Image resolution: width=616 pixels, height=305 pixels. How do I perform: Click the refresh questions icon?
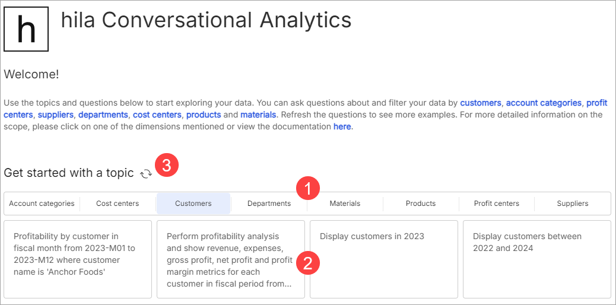(146, 173)
